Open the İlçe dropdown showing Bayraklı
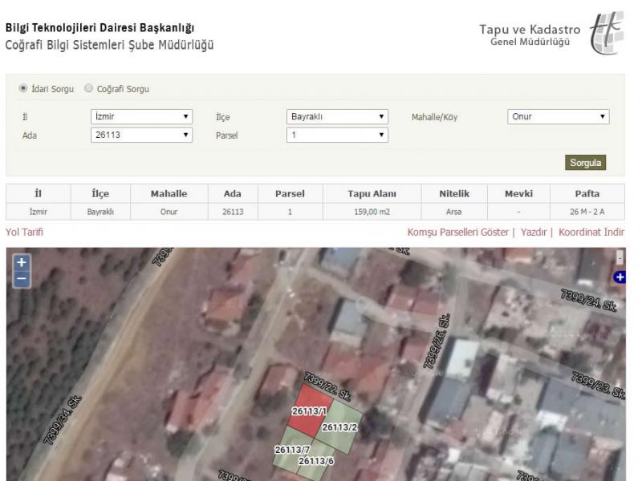Viewport: 642px width, 481px height. point(337,117)
